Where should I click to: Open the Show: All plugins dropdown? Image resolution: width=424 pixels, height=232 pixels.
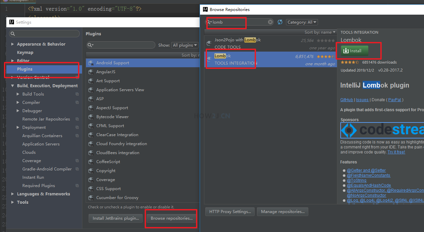pyautogui.click(x=185, y=45)
